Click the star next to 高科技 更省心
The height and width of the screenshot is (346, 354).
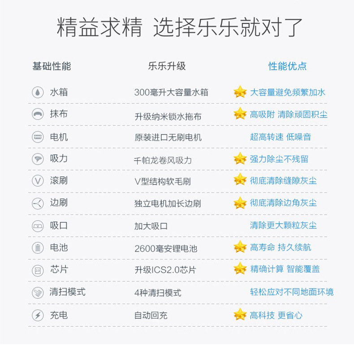[x=240, y=315]
